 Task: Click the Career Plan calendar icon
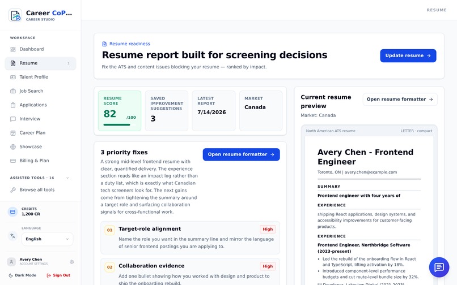click(13, 133)
